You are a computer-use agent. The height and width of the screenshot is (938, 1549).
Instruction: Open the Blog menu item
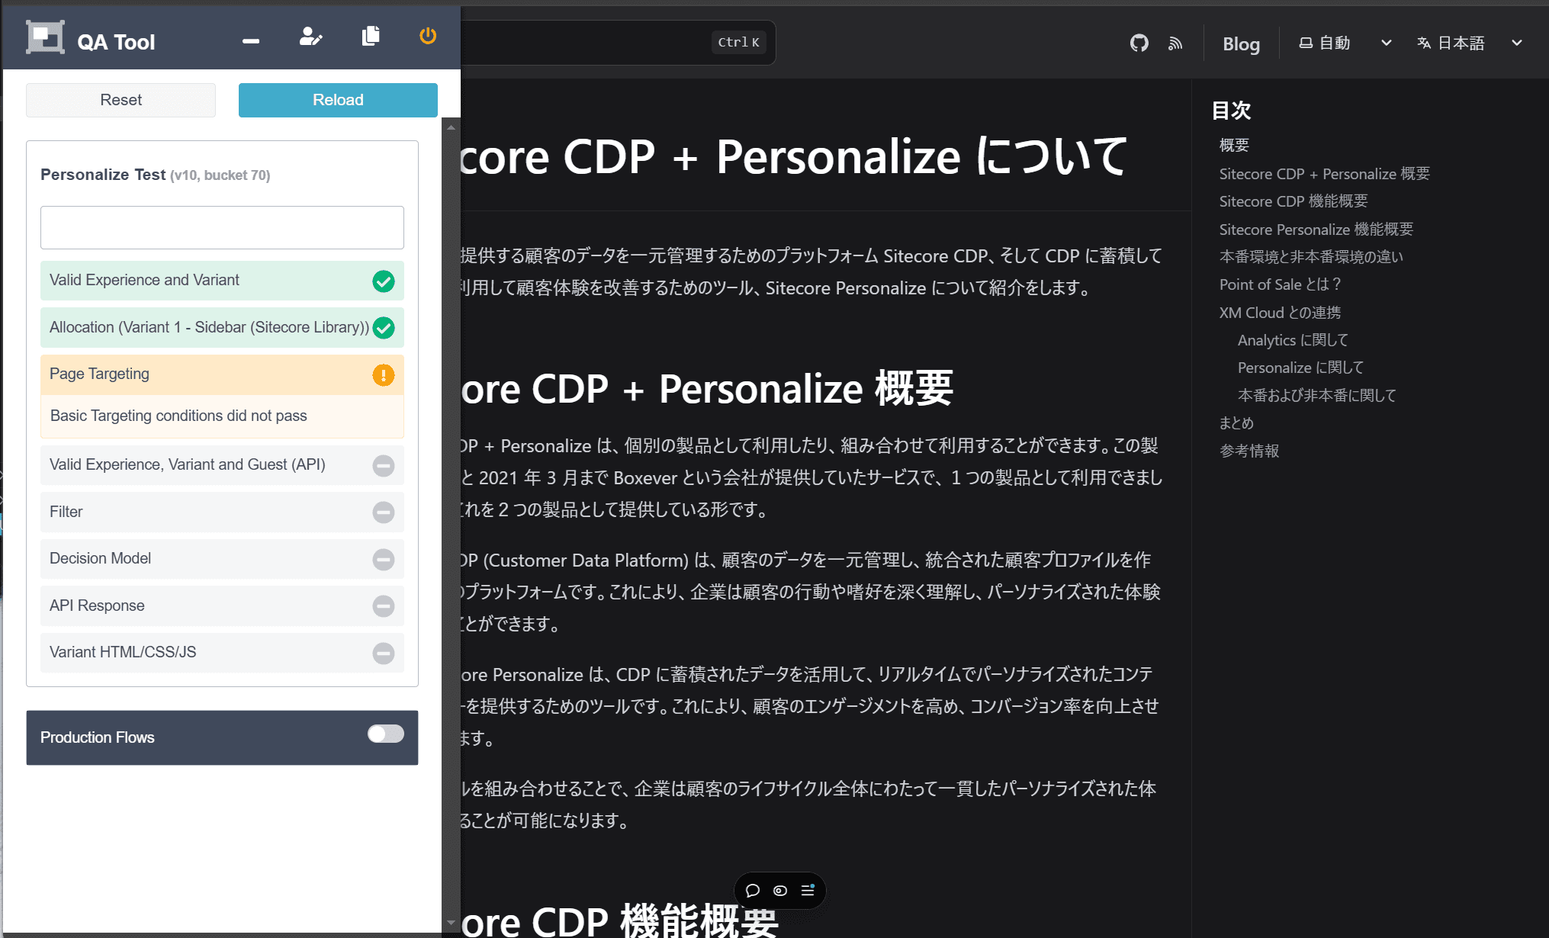tap(1241, 44)
